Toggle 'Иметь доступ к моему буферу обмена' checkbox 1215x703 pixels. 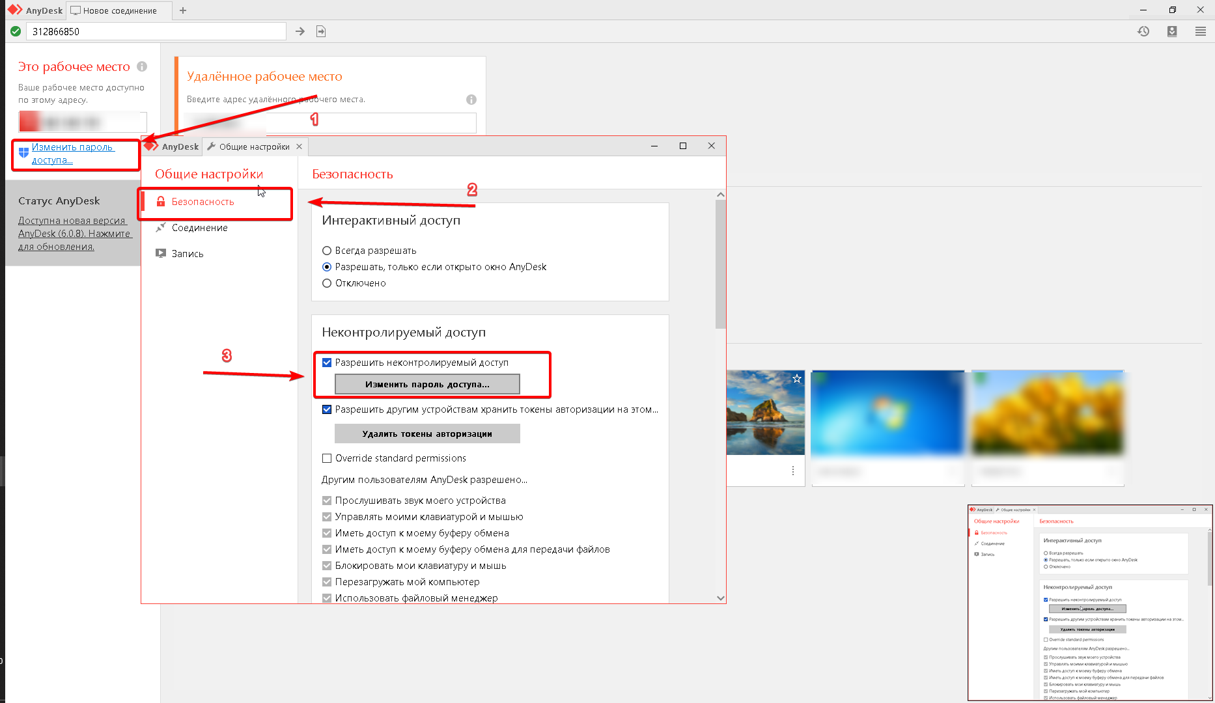(327, 533)
